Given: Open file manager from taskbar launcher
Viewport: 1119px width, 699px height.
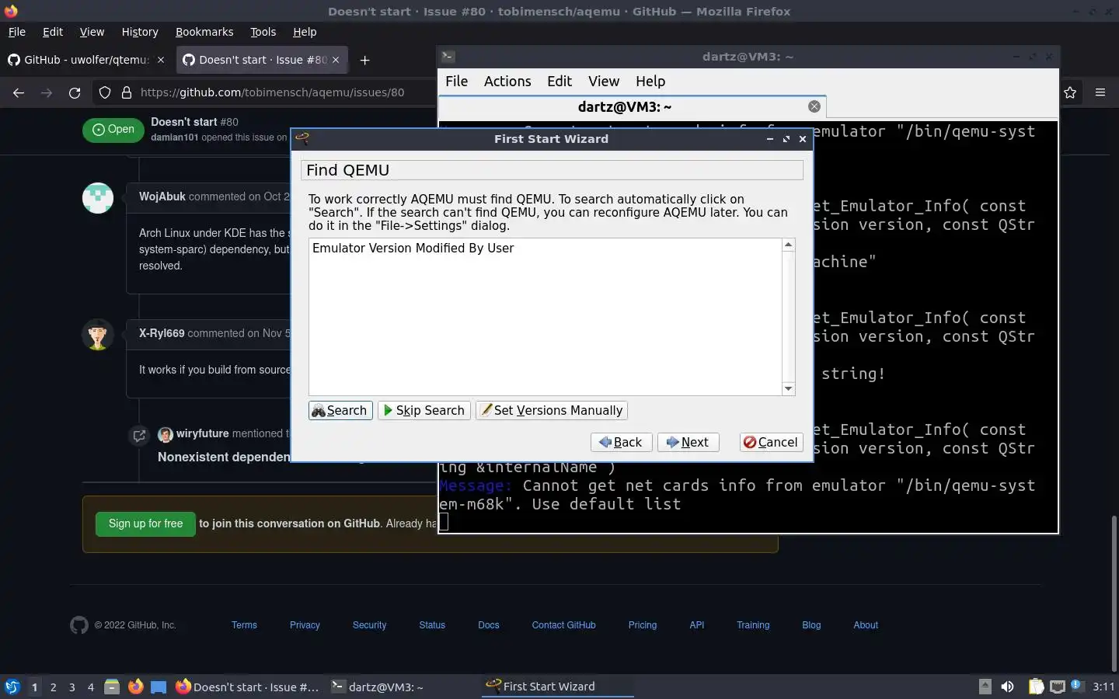Looking at the screenshot, I should point(112,687).
